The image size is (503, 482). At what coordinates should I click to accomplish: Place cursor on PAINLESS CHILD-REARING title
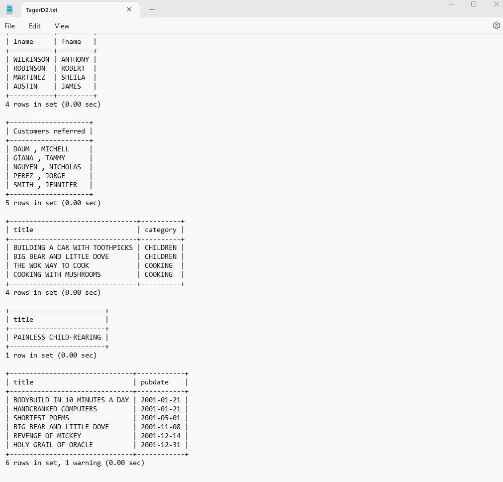click(57, 337)
